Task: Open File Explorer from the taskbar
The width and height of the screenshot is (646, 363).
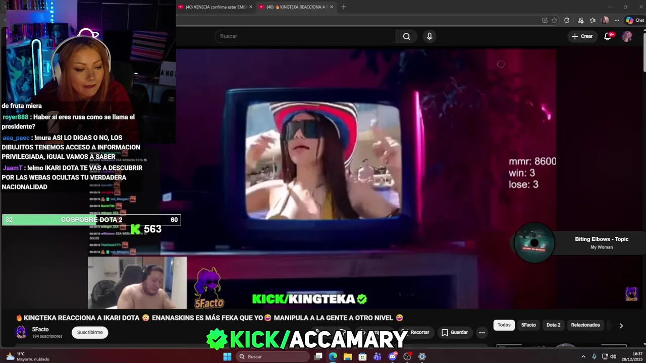Action: coord(348,356)
